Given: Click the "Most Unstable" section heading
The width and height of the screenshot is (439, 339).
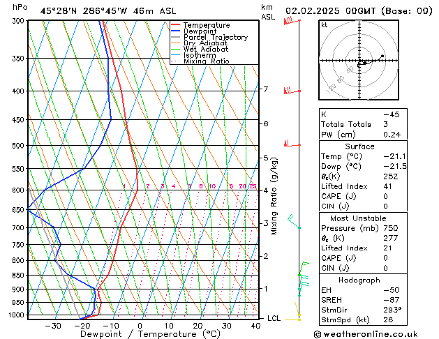Looking at the screenshot, I should pyautogui.click(x=358, y=218).
